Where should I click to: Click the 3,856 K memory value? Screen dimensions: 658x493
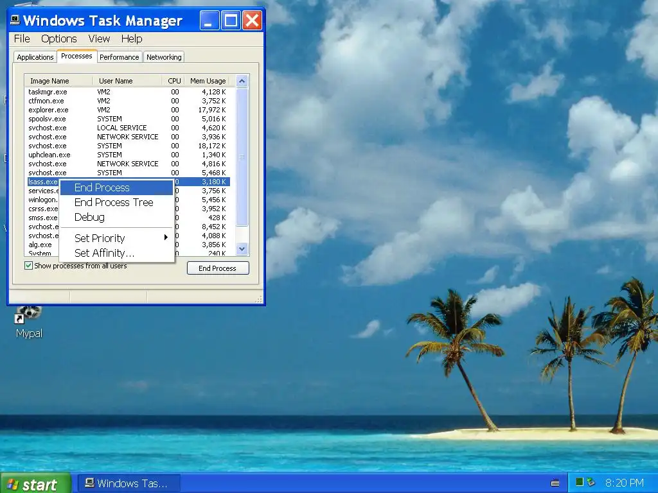point(213,245)
